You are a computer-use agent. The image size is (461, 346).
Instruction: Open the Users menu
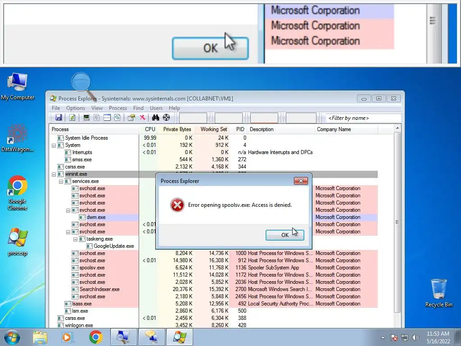[156, 108]
